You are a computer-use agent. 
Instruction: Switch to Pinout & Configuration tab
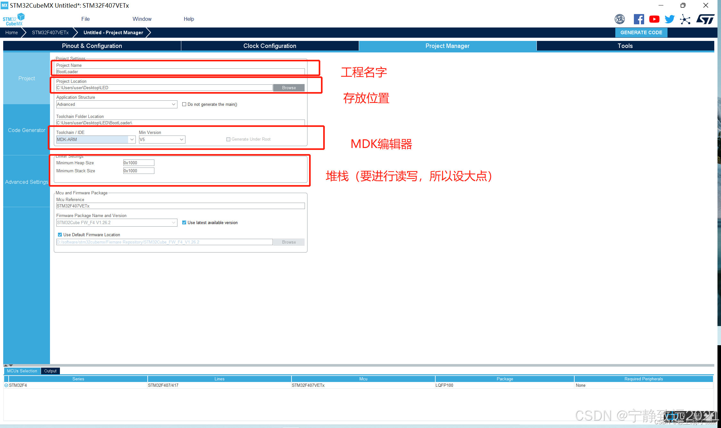click(92, 46)
